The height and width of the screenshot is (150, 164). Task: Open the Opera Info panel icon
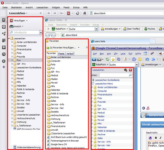coord(4,61)
